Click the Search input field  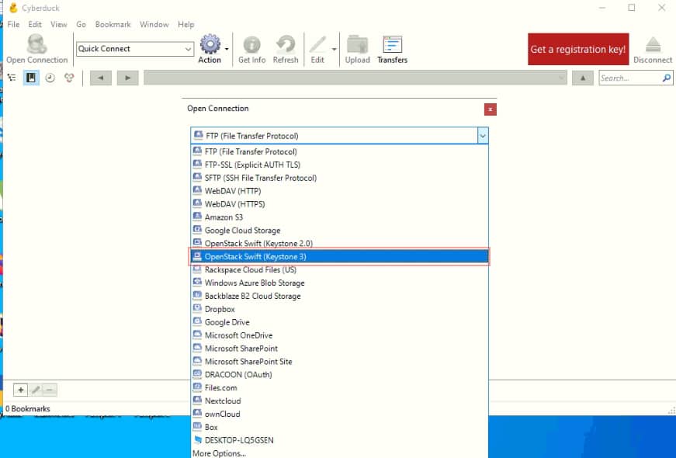[x=629, y=78]
